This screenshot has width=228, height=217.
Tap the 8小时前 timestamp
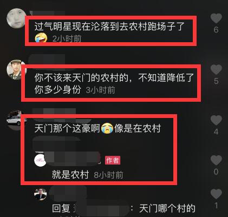pyautogui.click(x=108, y=175)
